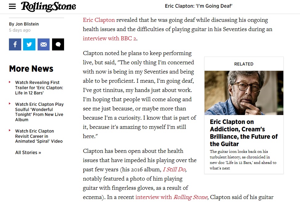Viewport: 300px width, 203px height.
Task: Expand All Stories list
Action: coord(28,153)
